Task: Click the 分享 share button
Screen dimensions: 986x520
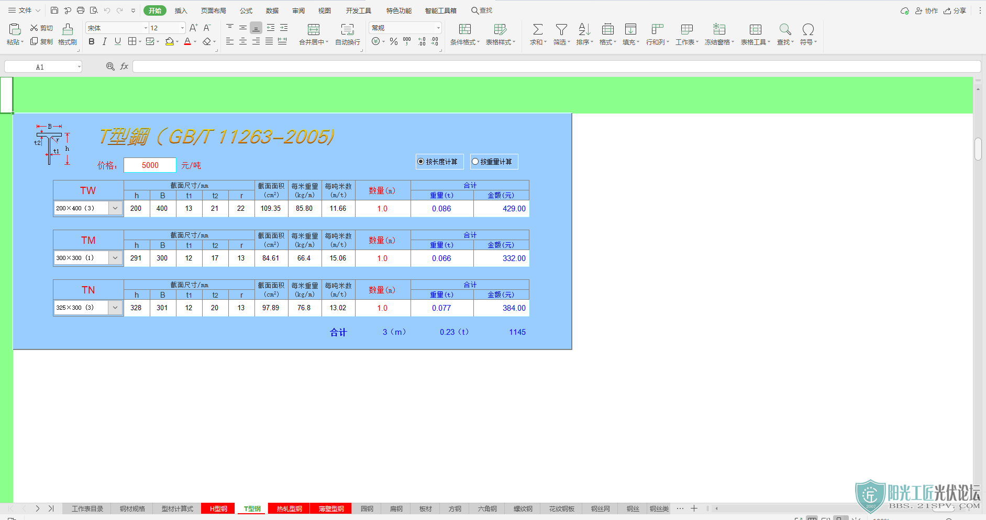Action: [955, 10]
